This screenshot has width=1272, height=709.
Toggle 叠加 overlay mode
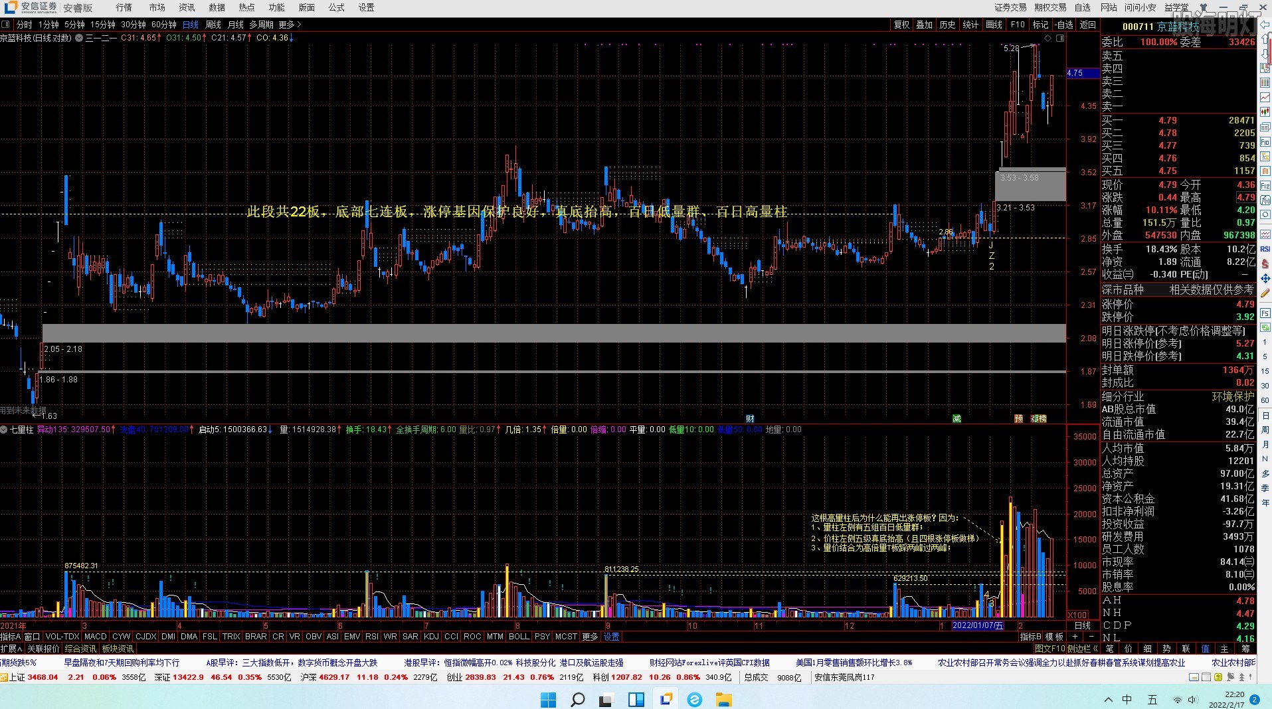coord(925,25)
